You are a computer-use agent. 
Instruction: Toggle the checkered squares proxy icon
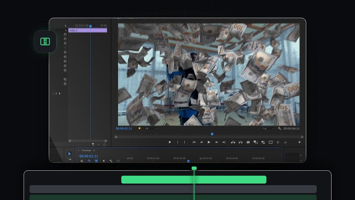pos(263,142)
